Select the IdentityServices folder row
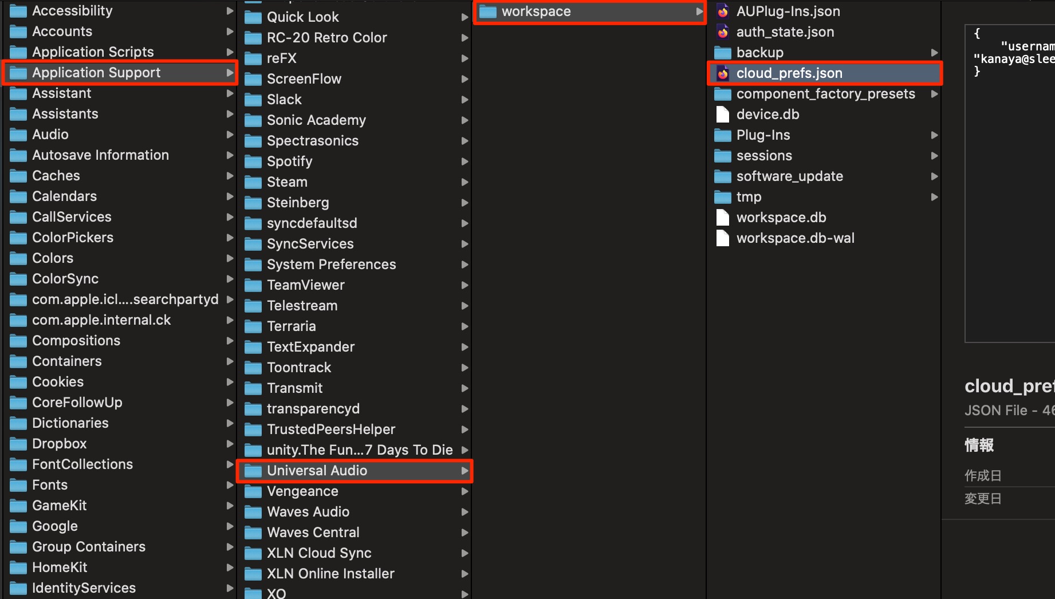The image size is (1055, 599). tap(120, 588)
